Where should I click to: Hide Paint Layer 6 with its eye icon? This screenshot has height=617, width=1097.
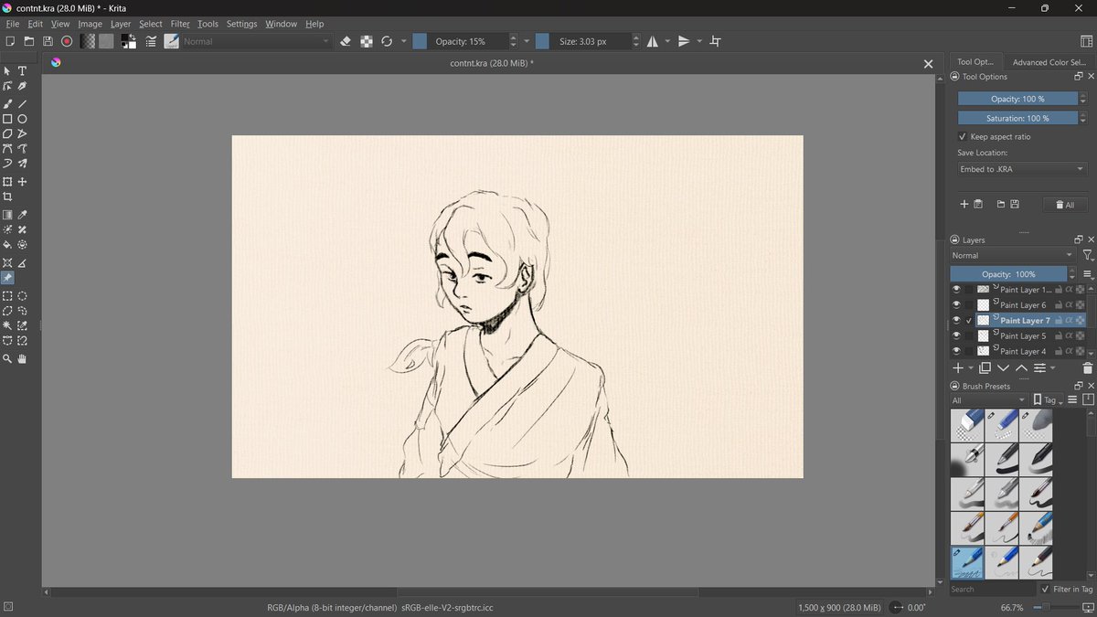(956, 304)
